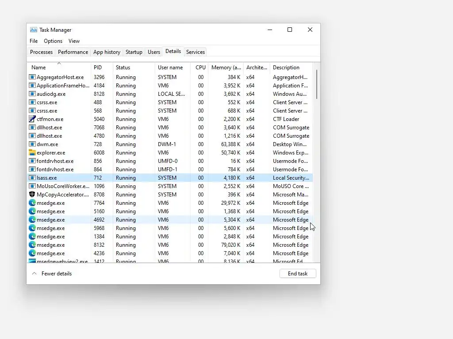Click the audiodg.exe process icon
This screenshot has height=339, width=453.
(32, 94)
